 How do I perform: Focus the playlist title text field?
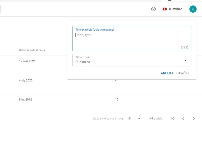coord(132,39)
